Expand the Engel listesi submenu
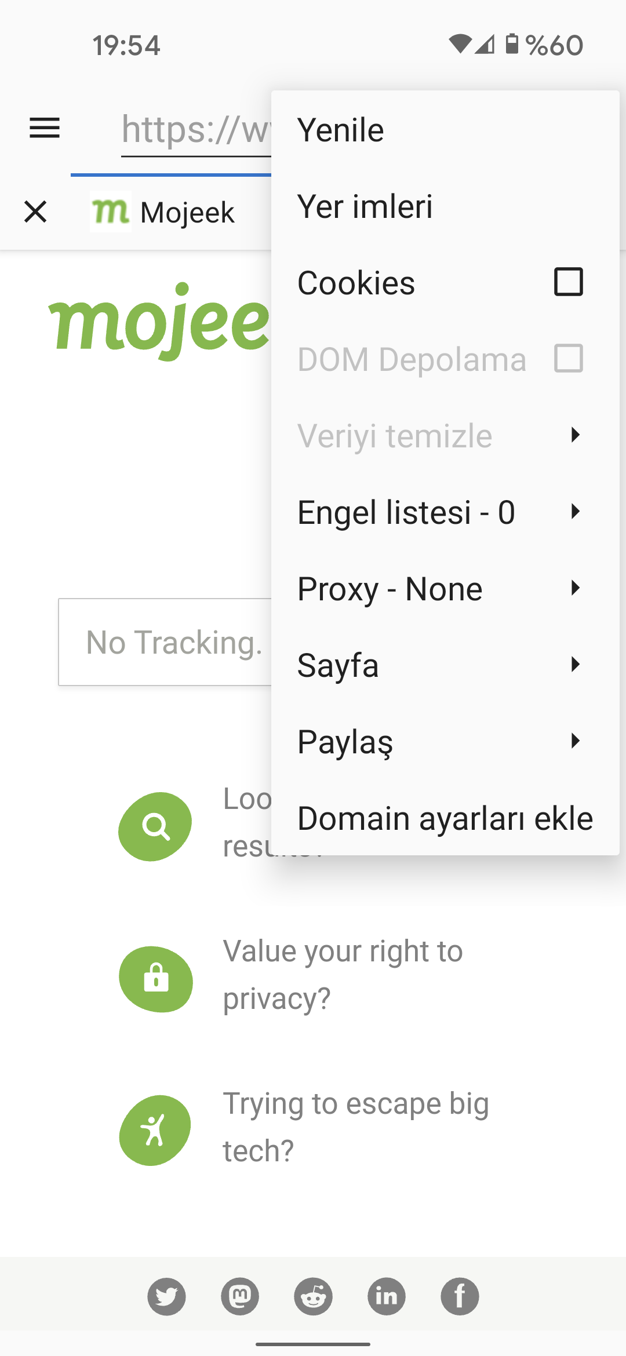The image size is (626, 1356). pos(445,512)
